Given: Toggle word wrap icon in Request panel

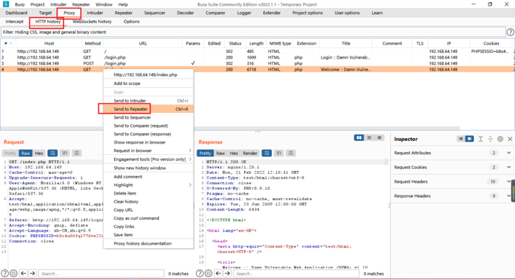Looking at the screenshot, I should (52, 153).
